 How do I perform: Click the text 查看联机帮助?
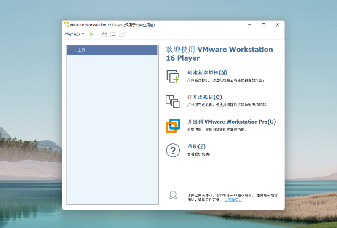click(x=199, y=154)
